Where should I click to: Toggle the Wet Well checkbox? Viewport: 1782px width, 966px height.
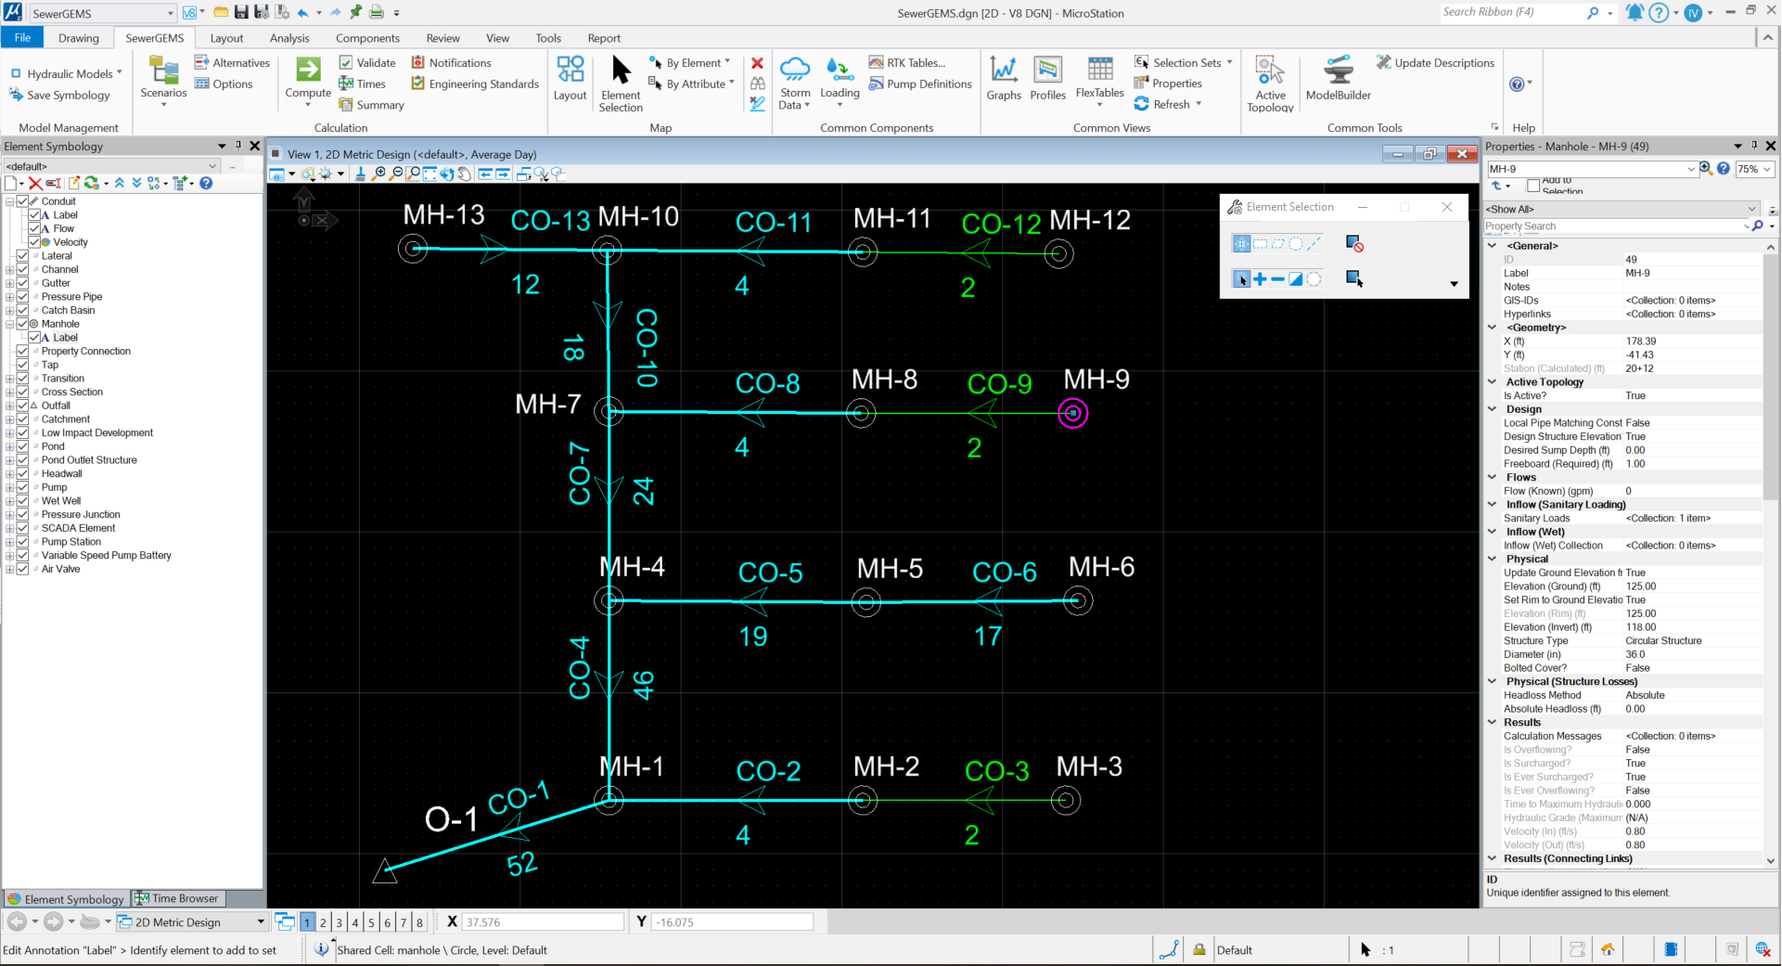point(23,501)
